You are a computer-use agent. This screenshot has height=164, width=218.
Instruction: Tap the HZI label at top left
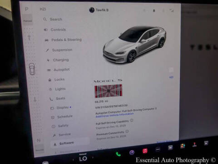pyautogui.click(x=43, y=9)
